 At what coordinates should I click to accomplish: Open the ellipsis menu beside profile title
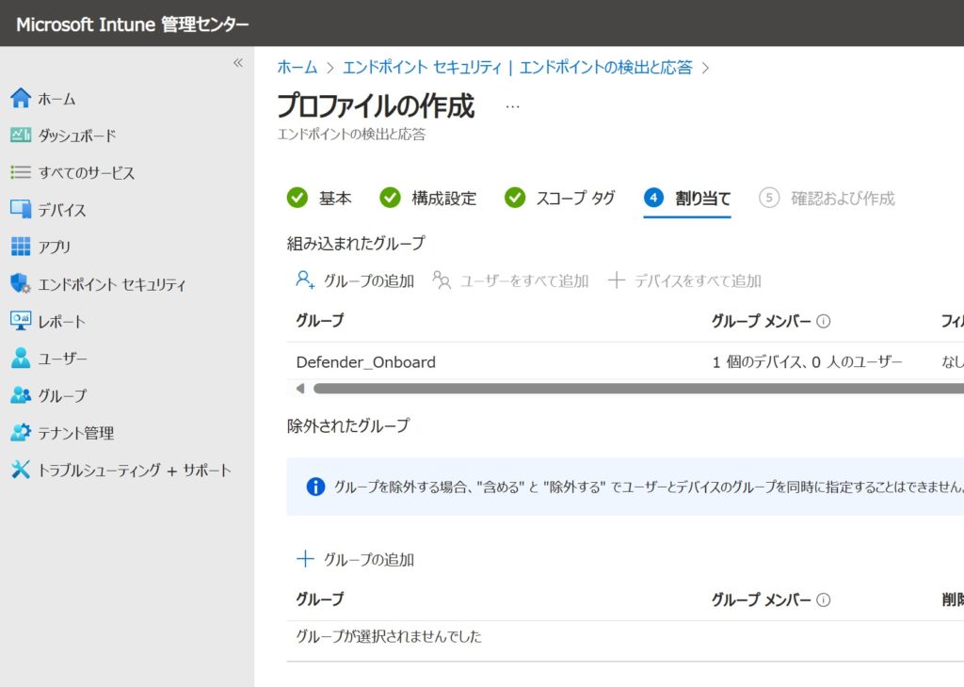(x=512, y=106)
